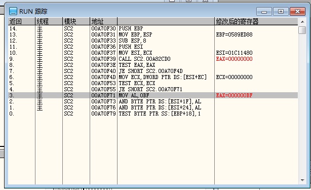Click back-step number 14.
The height and width of the screenshot is (190, 311).
13,28
